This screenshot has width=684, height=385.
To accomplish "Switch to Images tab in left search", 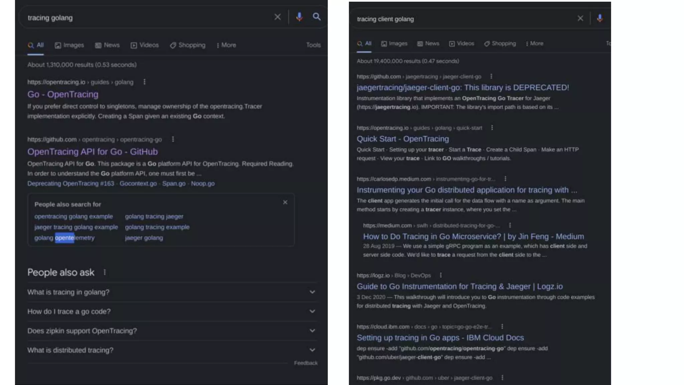I will click(69, 45).
